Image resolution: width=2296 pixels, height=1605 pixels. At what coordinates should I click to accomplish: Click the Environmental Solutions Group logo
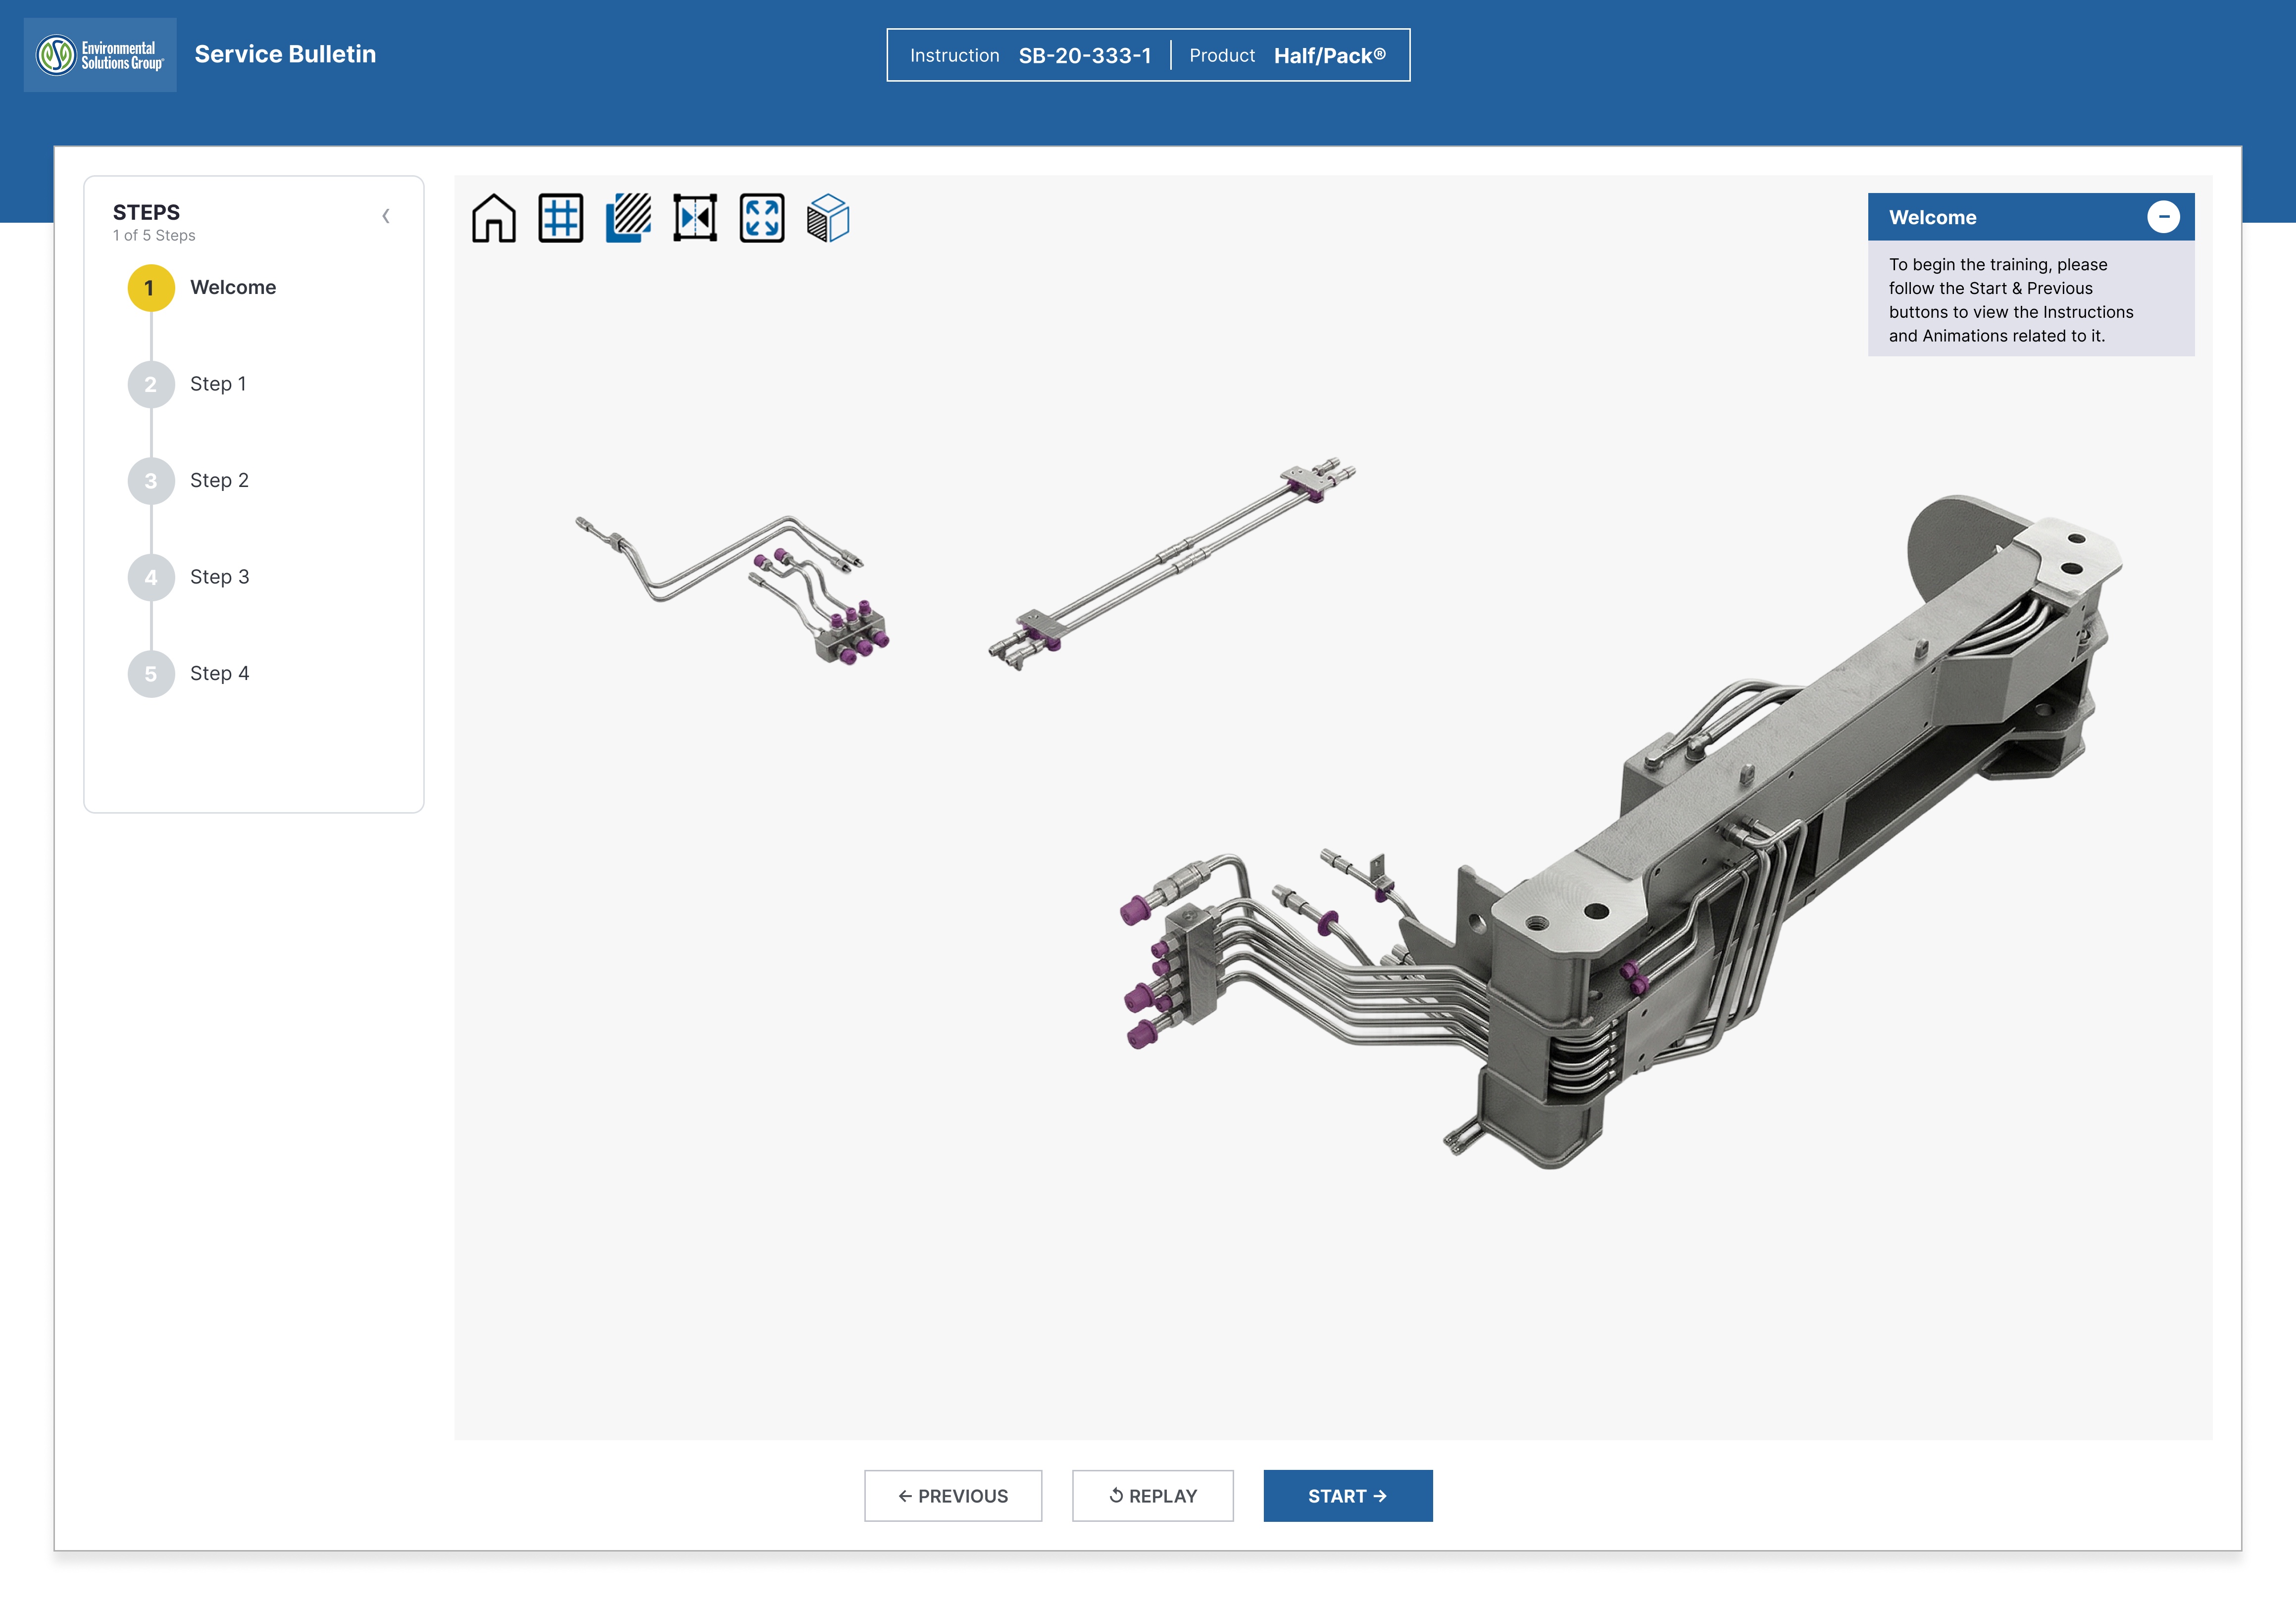[x=100, y=55]
